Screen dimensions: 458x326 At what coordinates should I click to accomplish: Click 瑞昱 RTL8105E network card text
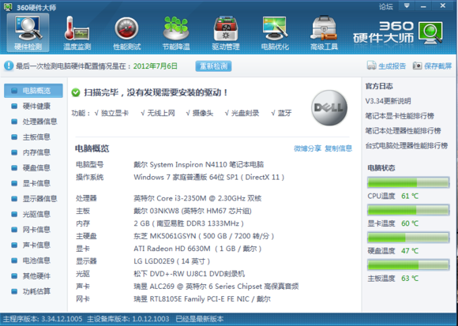(x=202, y=299)
